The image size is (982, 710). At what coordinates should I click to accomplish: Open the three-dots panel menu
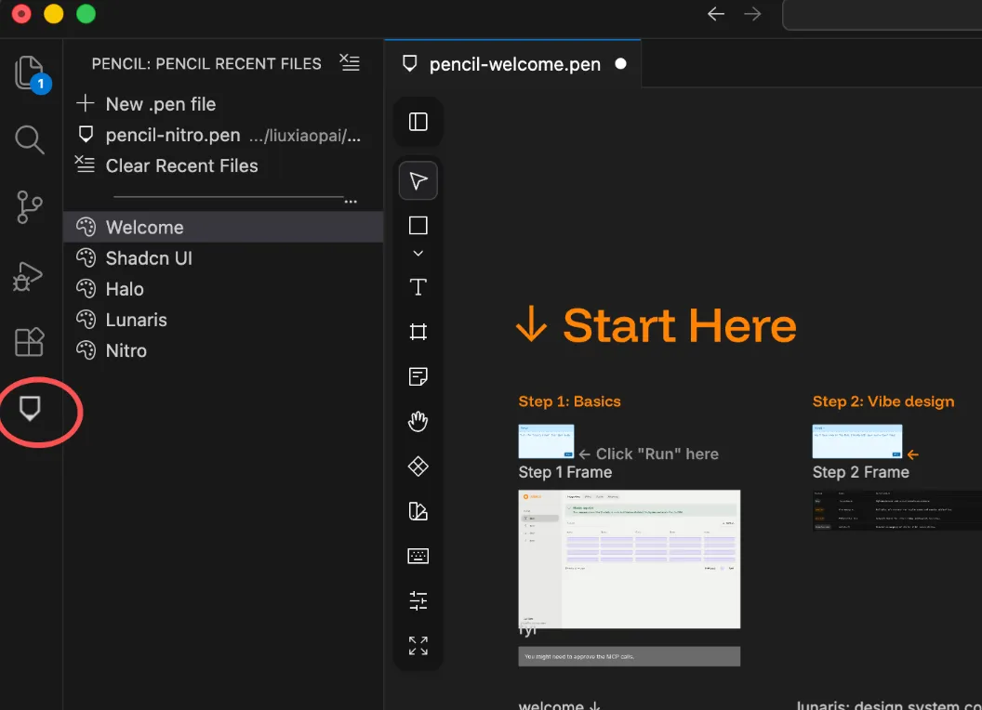click(x=351, y=202)
